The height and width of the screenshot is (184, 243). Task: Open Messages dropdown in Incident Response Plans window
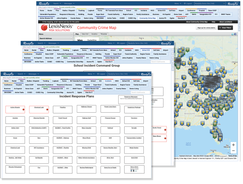coord(34,74)
